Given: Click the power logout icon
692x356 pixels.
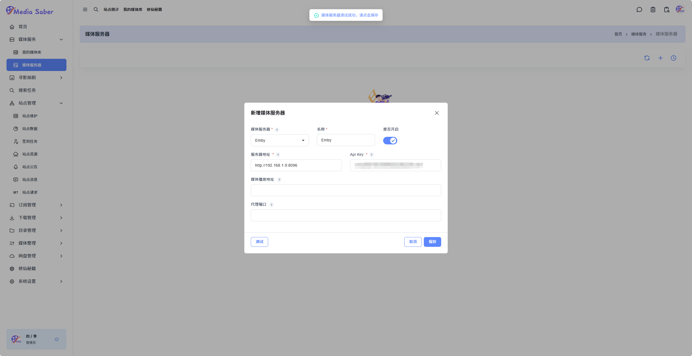Looking at the screenshot, I should (57, 339).
